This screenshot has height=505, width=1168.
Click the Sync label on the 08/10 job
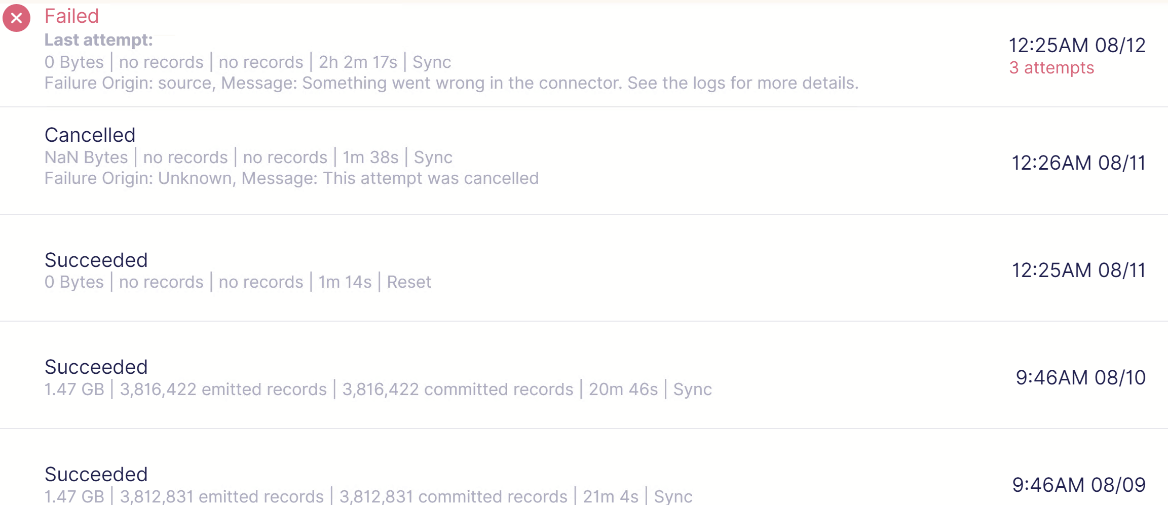click(x=692, y=389)
